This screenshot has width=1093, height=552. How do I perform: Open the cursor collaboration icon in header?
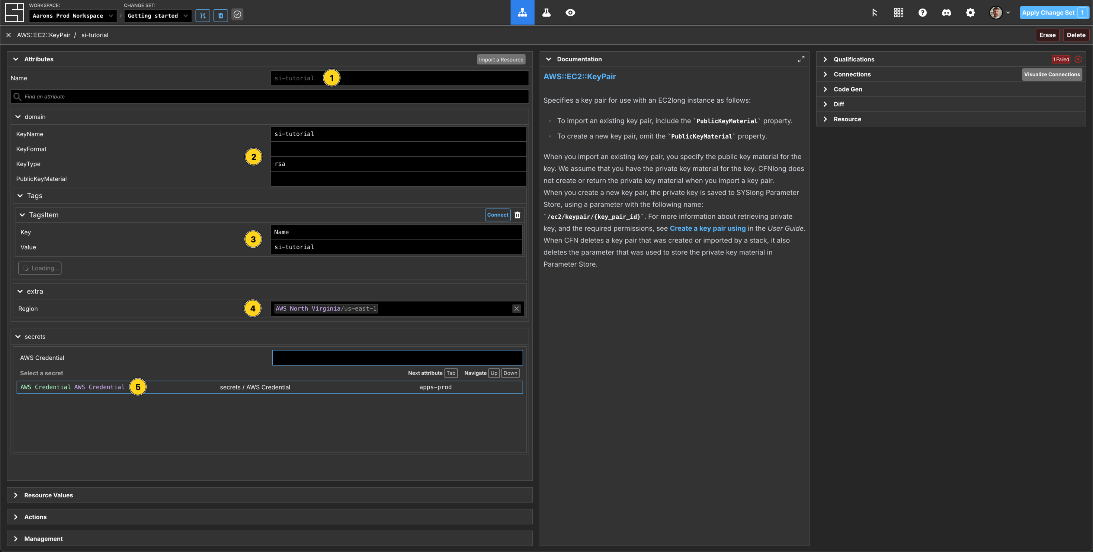coord(875,12)
